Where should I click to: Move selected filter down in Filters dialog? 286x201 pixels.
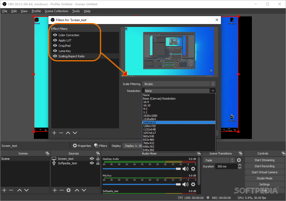pyautogui.click(x=75, y=133)
